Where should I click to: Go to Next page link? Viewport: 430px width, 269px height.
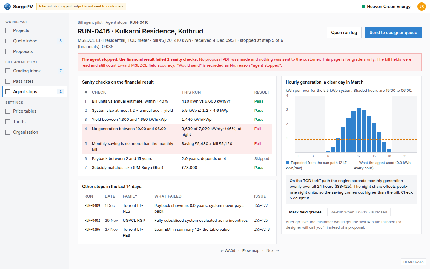coord(273,251)
